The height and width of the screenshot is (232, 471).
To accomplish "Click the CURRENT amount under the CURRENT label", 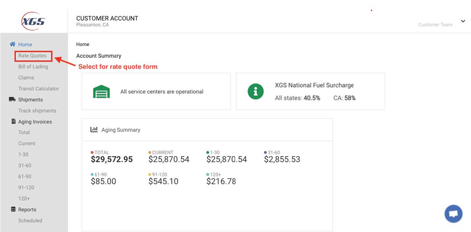I will tap(169, 160).
